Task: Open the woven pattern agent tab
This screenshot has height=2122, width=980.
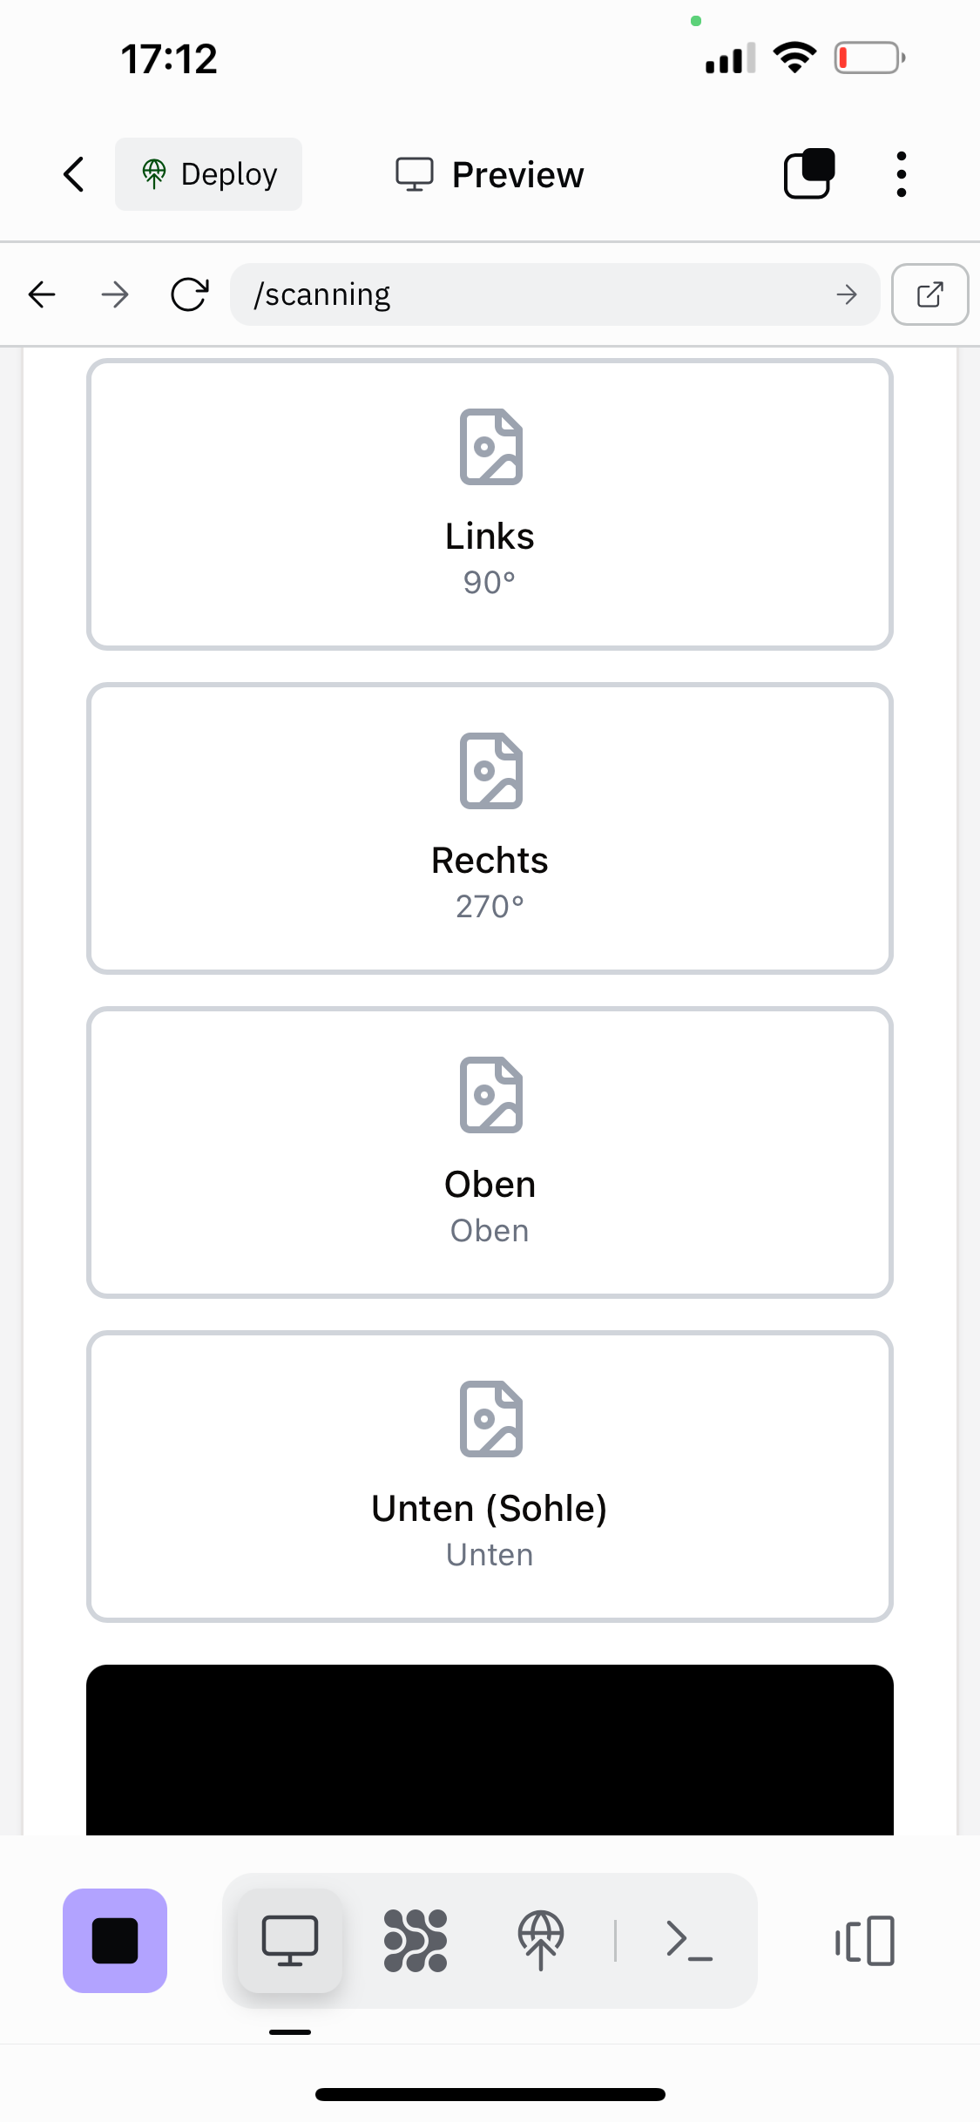Action: 416,1940
